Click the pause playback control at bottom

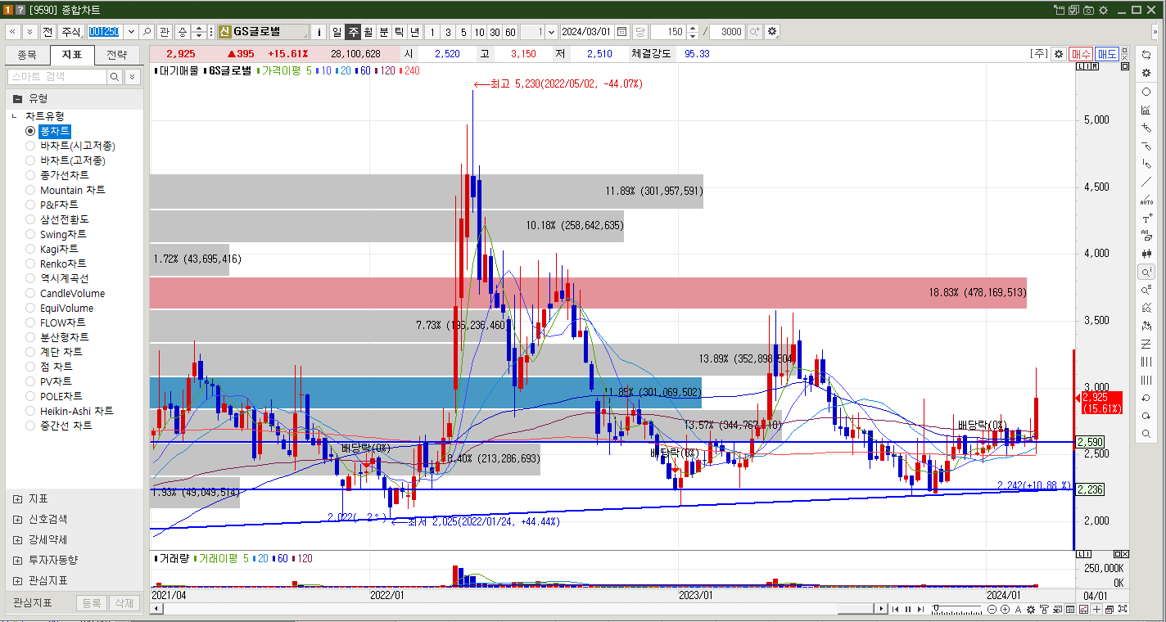click(908, 609)
